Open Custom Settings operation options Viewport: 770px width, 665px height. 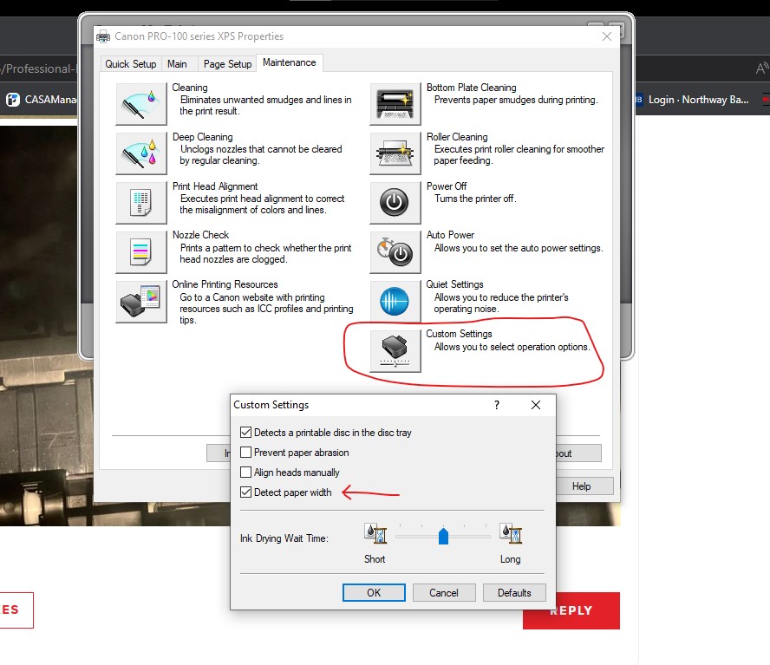395,350
